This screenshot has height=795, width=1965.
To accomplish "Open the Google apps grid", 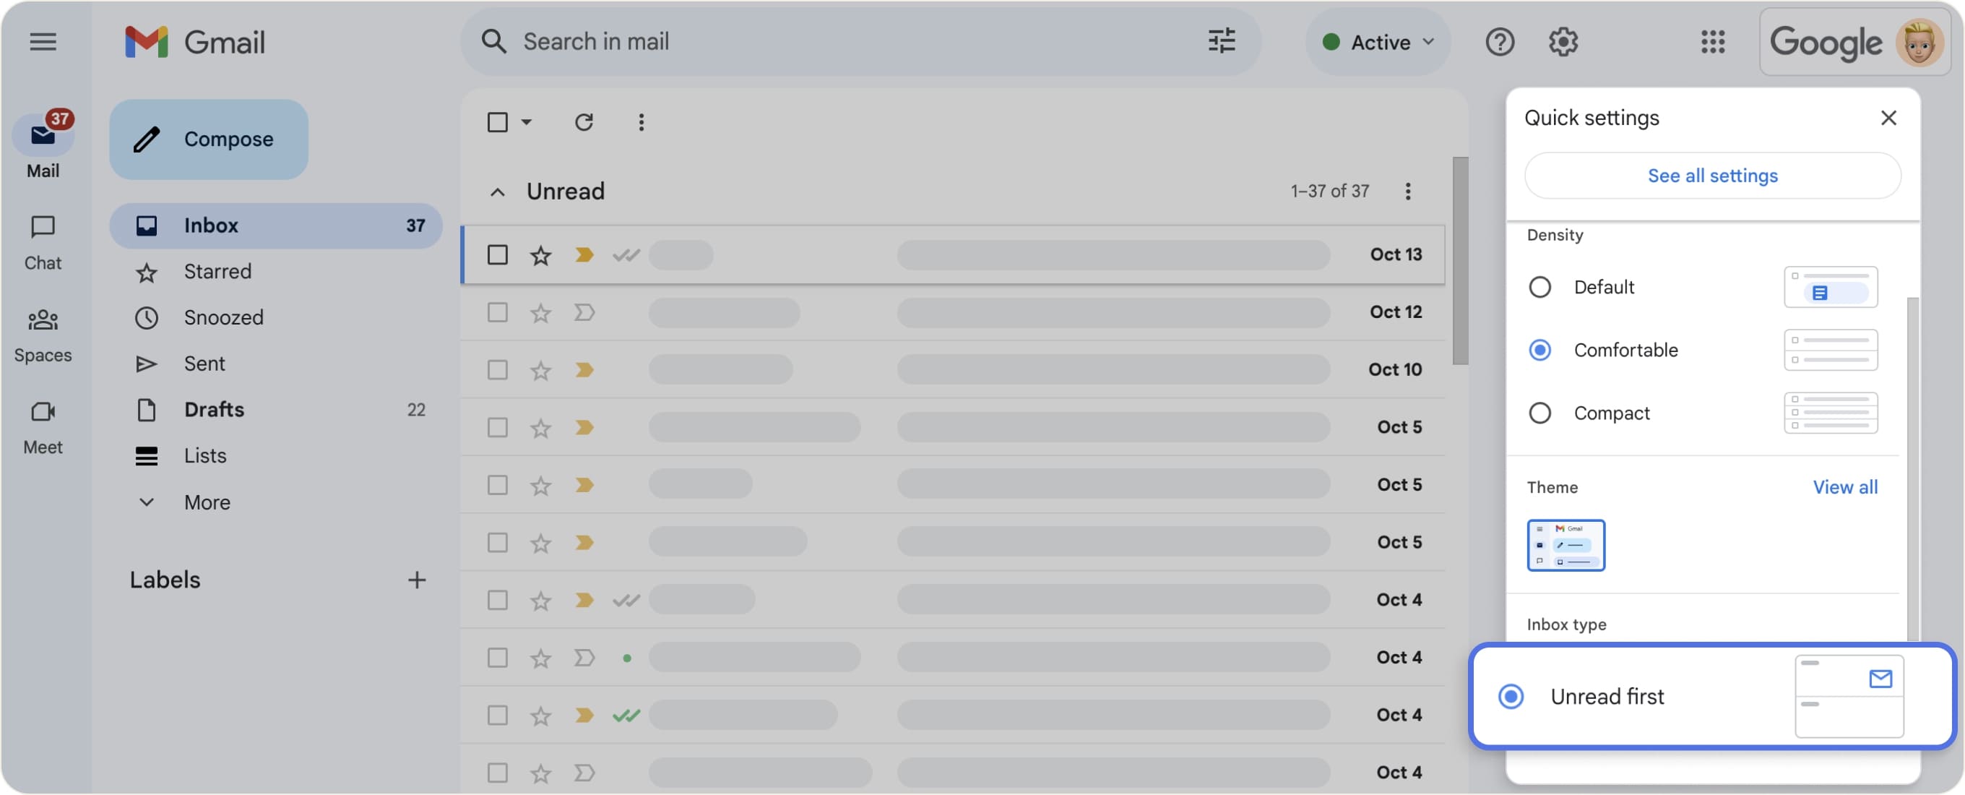I will click(1712, 42).
